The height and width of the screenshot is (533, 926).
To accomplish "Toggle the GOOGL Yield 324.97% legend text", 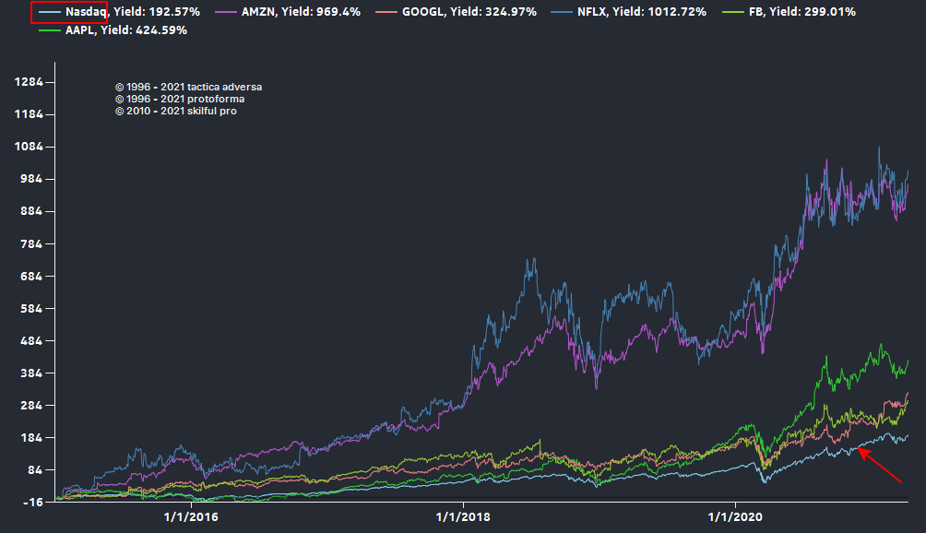I will (x=467, y=12).
